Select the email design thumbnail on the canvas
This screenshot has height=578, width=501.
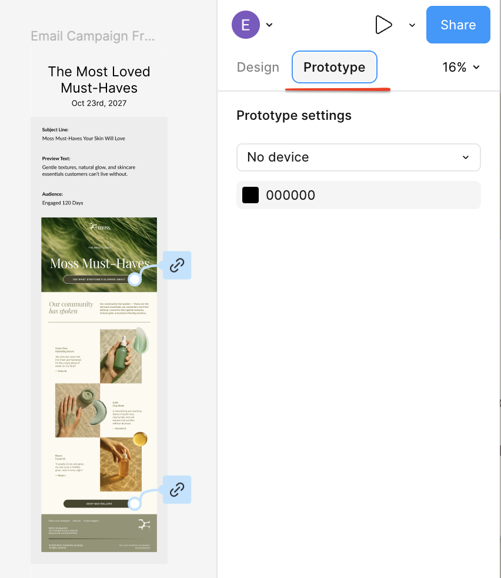99,382
